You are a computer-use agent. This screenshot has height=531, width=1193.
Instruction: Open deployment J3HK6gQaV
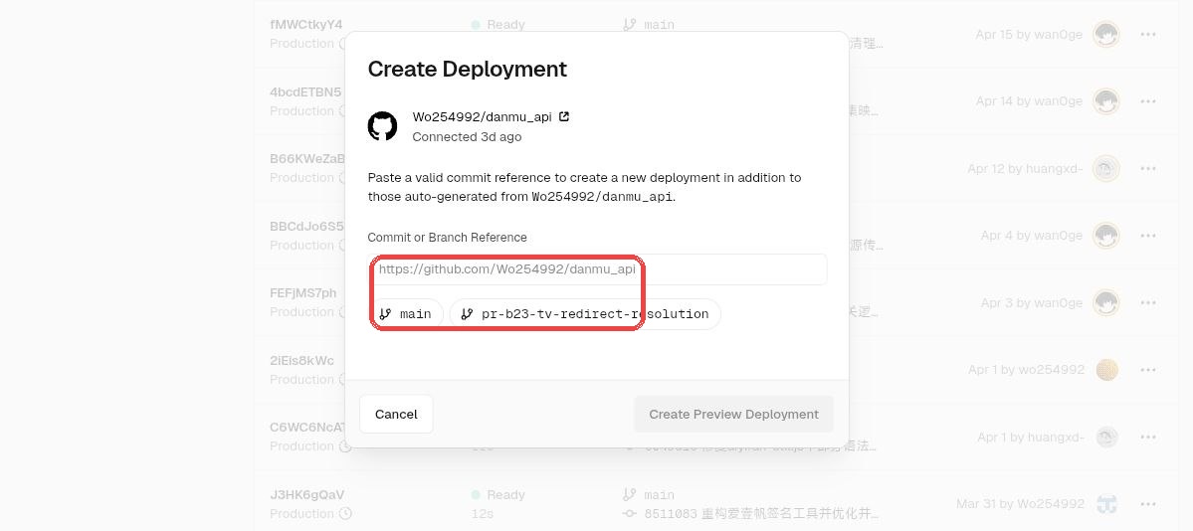[306, 494]
